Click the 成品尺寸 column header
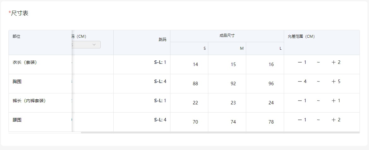 pos(227,36)
